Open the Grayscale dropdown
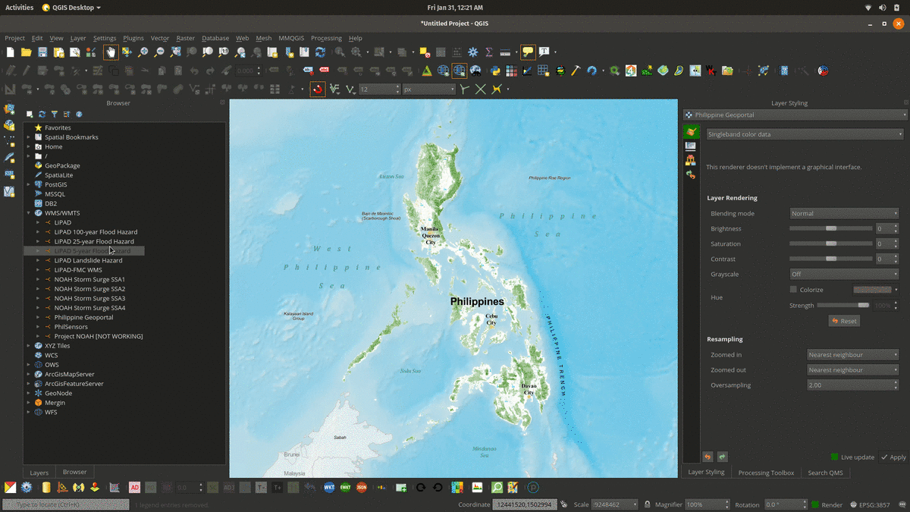910x512 pixels. [x=844, y=274]
